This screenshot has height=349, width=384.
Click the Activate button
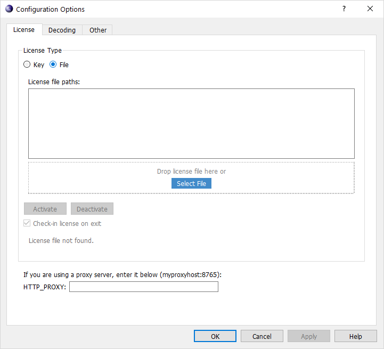click(x=45, y=209)
